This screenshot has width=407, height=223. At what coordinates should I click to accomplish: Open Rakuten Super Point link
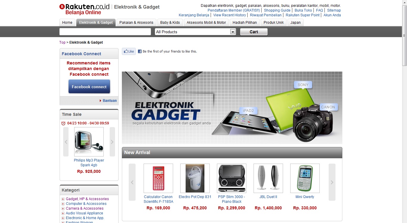pos(303,15)
